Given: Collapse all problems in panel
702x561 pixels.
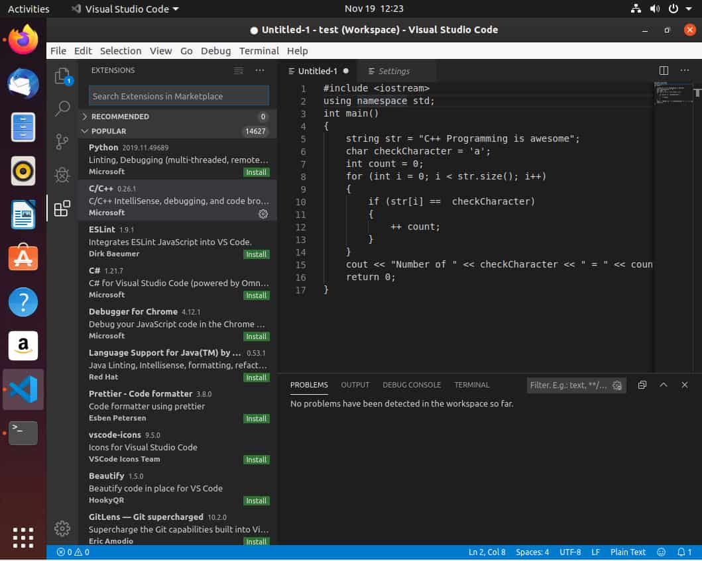Looking at the screenshot, I should pyautogui.click(x=642, y=385).
